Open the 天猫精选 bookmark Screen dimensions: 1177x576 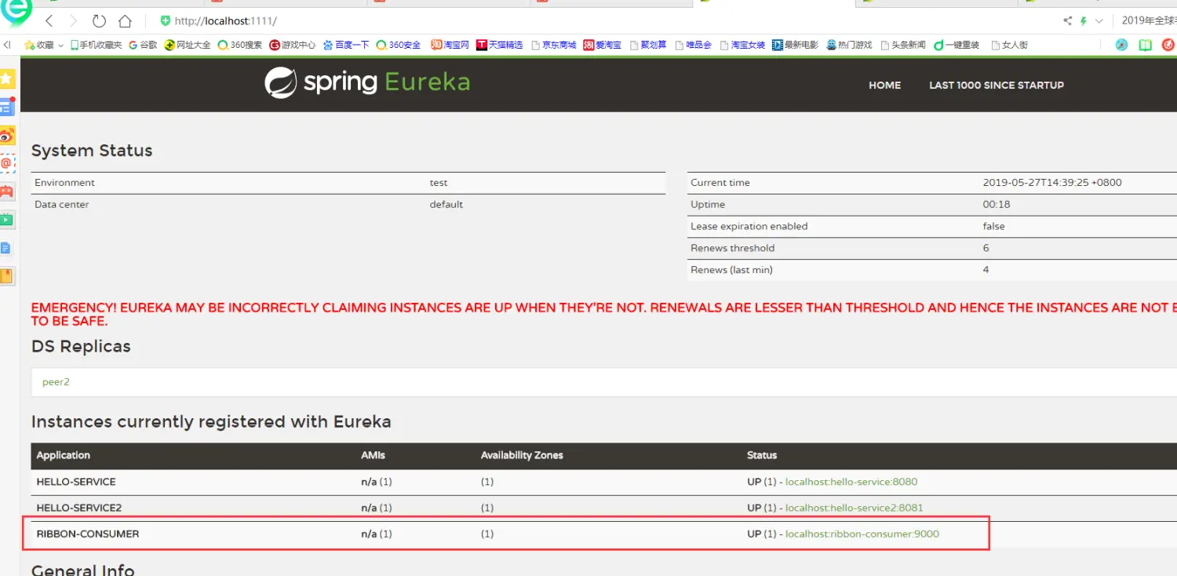tap(499, 45)
